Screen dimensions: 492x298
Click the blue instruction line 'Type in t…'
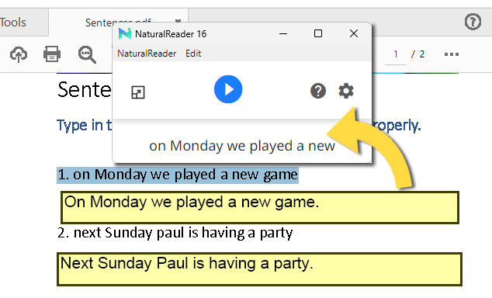click(x=84, y=126)
